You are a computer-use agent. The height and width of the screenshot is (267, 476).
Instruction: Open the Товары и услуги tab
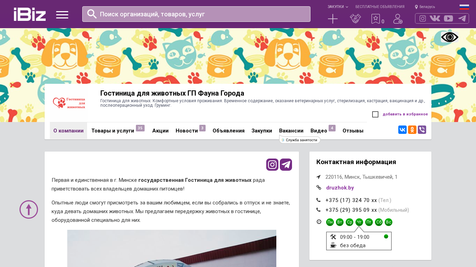coord(113,131)
